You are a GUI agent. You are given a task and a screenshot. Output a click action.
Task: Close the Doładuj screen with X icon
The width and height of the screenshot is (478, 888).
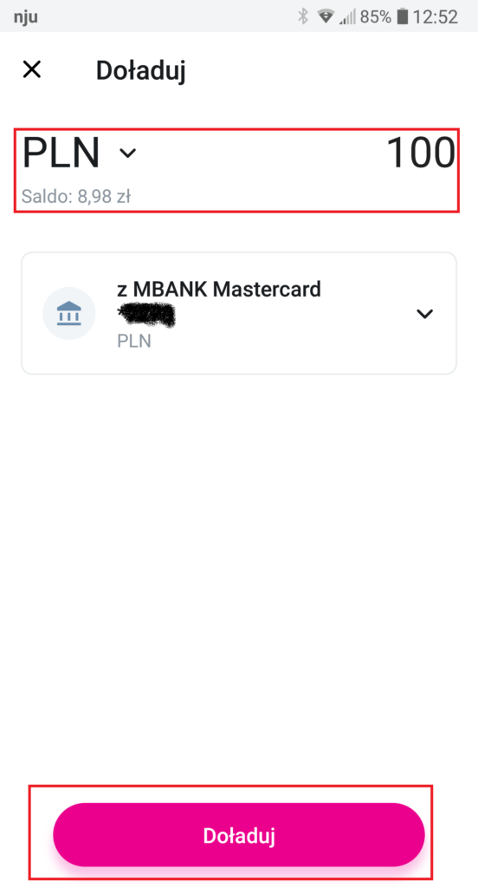[x=32, y=69]
